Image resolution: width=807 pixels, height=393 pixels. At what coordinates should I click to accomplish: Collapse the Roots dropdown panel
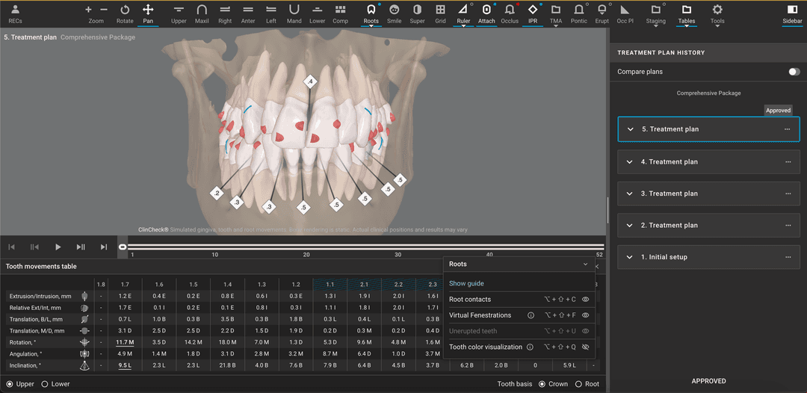pos(585,264)
